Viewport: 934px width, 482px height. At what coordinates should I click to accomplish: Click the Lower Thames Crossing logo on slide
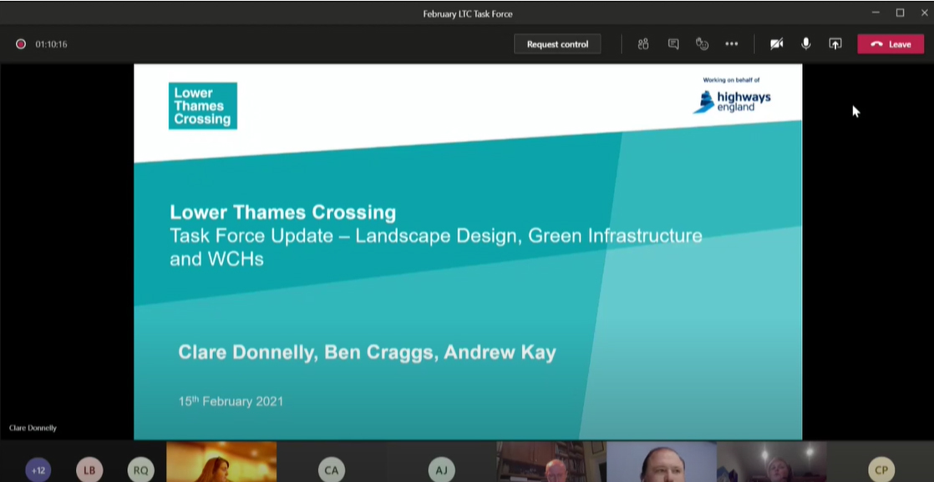tap(202, 106)
